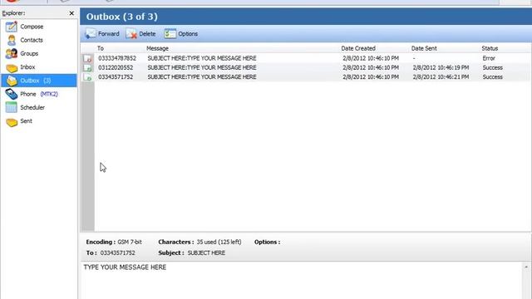
Task: Click status icon of 03343571752 row
Action: [87, 77]
